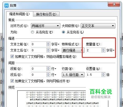Increase 文本之后 value with up arrow
The height and width of the screenshot is (107, 123).
click(48, 49)
